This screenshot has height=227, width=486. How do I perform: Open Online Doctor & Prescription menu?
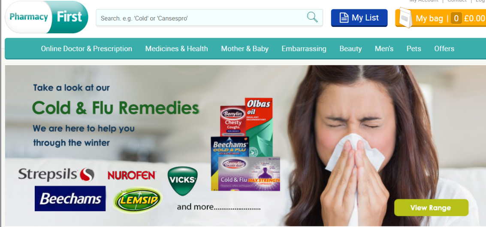[x=87, y=49]
